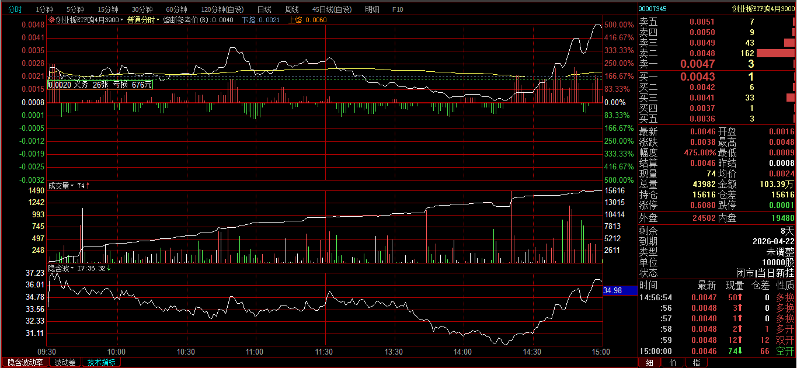Select the 隐含波动率 bottom tab
Viewport: 797px width, 368px height.
pos(25,362)
